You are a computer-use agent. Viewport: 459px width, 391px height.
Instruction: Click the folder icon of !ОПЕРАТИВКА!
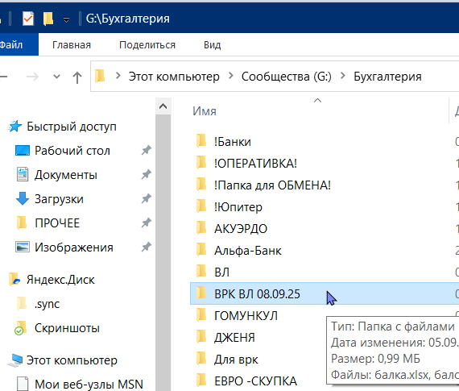click(x=201, y=162)
